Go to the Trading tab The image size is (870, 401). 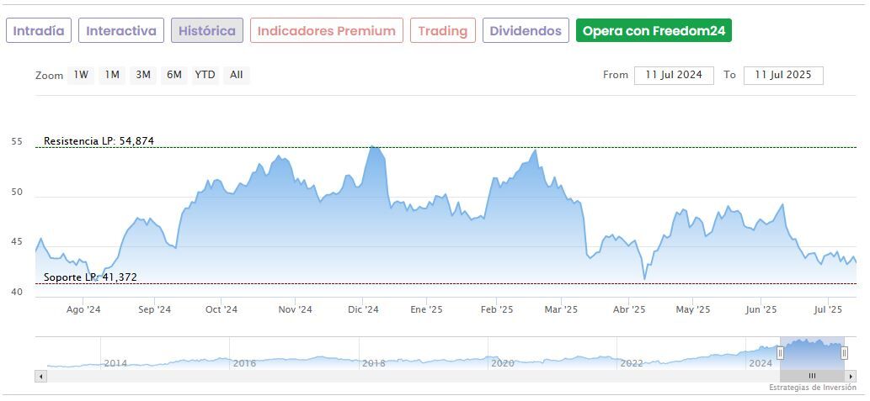pyautogui.click(x=442, y=31)
